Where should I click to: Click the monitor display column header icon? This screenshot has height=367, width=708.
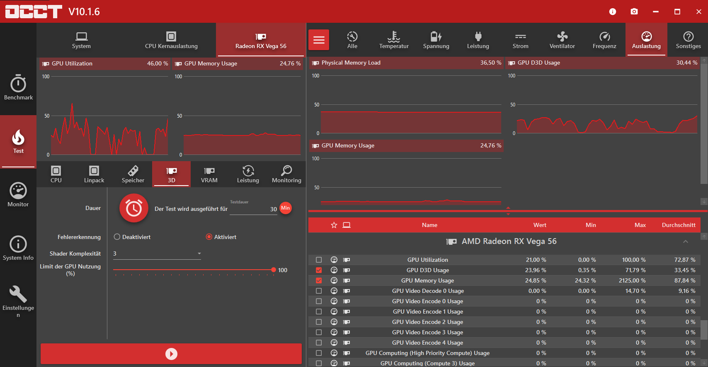tap(347, 225)
